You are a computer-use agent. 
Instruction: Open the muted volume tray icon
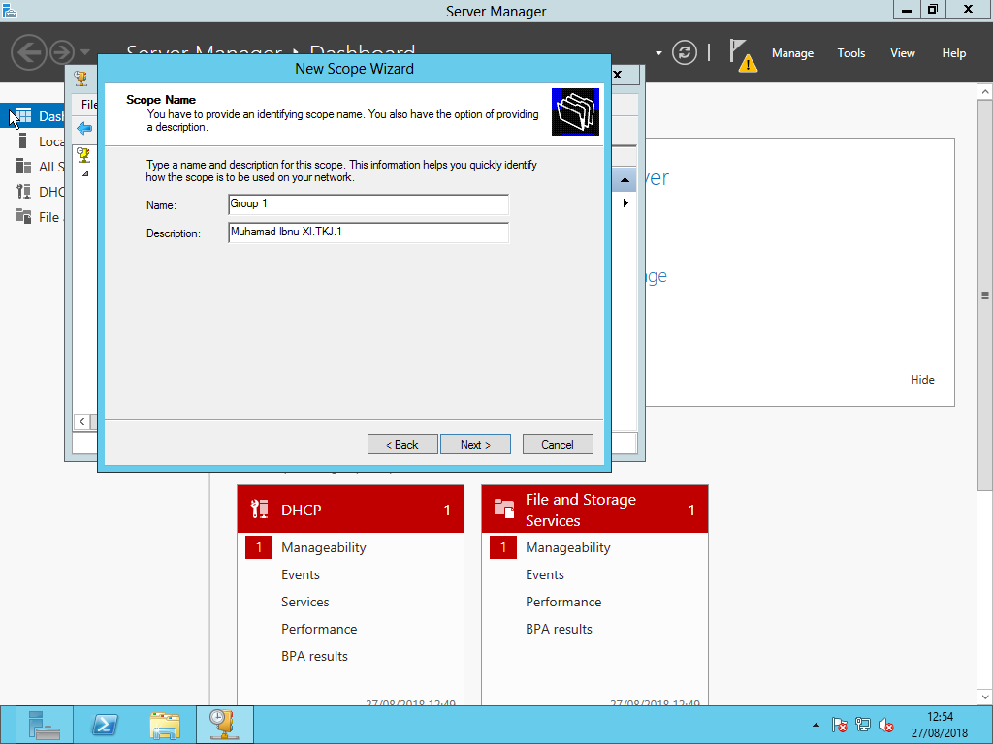[x=886, y=726]
